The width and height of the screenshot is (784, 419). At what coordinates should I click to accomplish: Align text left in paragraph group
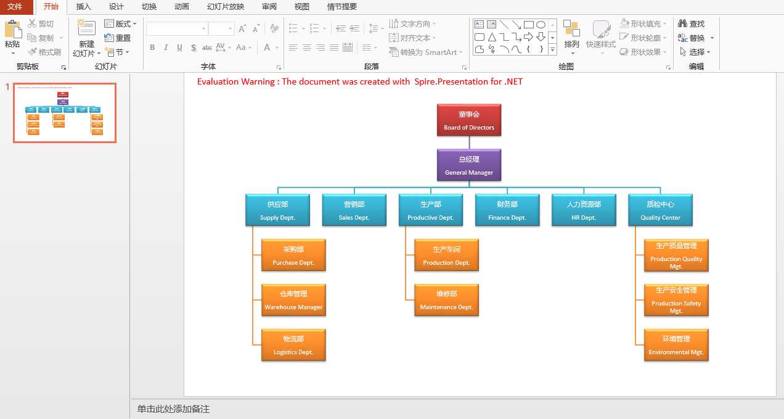293,48
